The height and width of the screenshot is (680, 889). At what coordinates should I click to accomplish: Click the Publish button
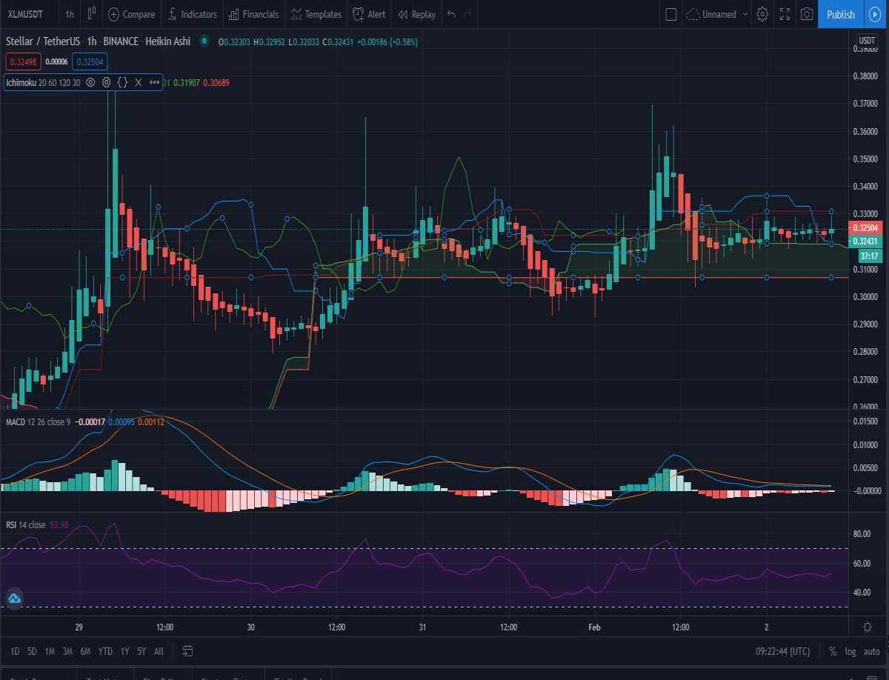coord(840,14)
